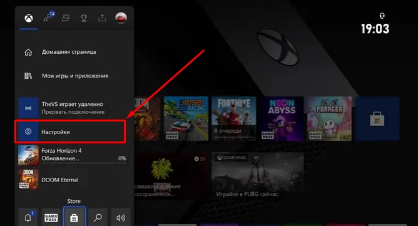
Task: Click the remote play broadcast icon
Action: pos(28,108)
